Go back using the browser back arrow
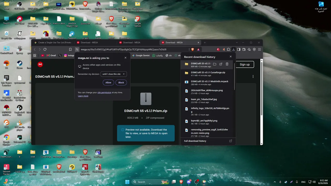Image resolution: width=331 pixels, height=186 pixels. pos(35,49)
